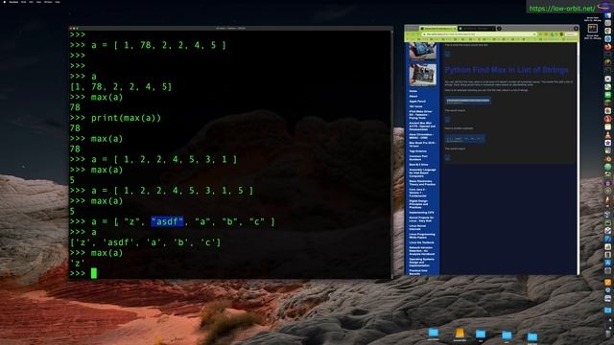Image resolution: width=614 pixels, height=345 pixels.
Task: Open the Mac Book Pro 2015 sidebar link
Action: coord(422,145)
